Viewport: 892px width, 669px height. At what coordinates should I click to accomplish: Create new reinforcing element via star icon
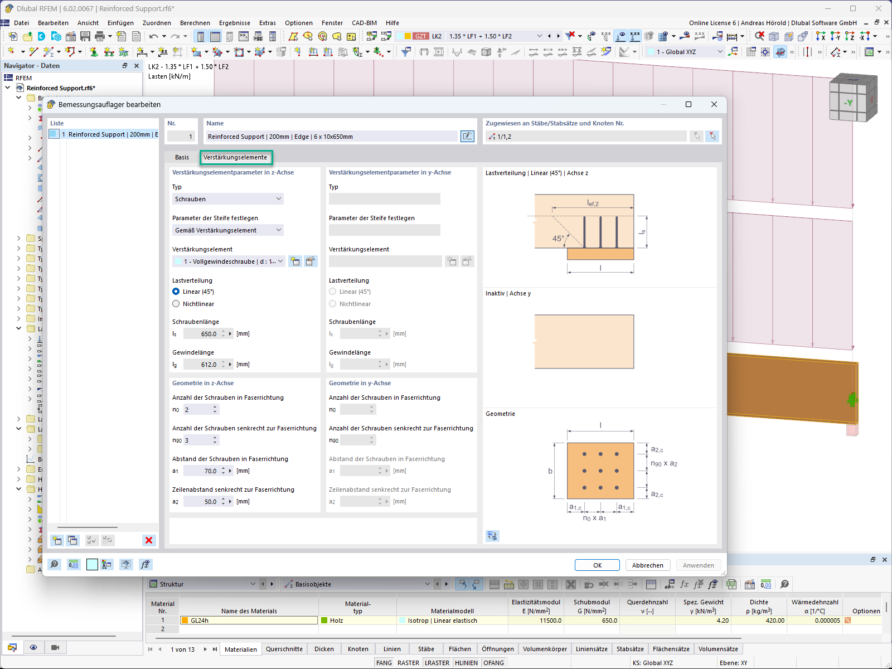[295, 261]
